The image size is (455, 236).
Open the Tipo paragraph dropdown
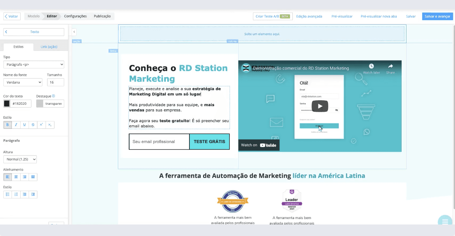34,64
